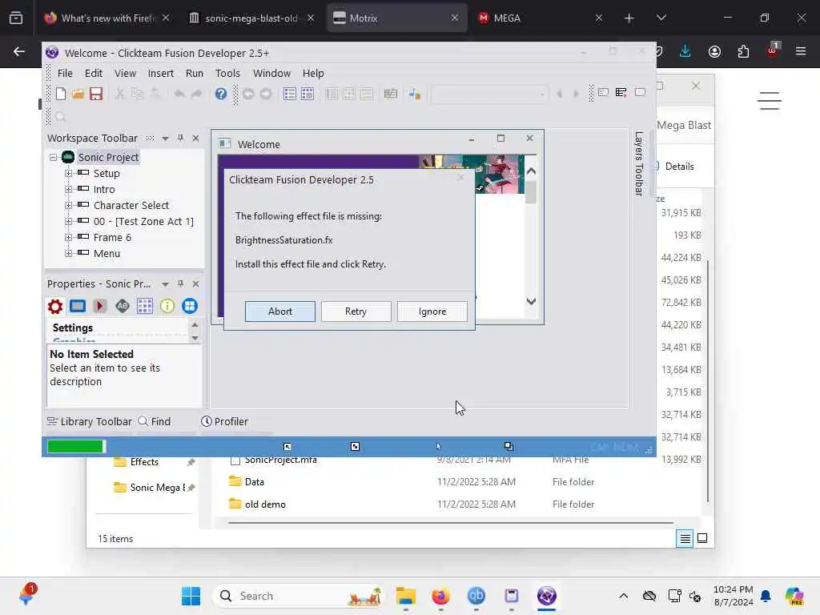The width and height of the screenshot is (820, 615).
Task: Expand the Menu frame node
Action: pyautogui.click(x=69, y=254)
